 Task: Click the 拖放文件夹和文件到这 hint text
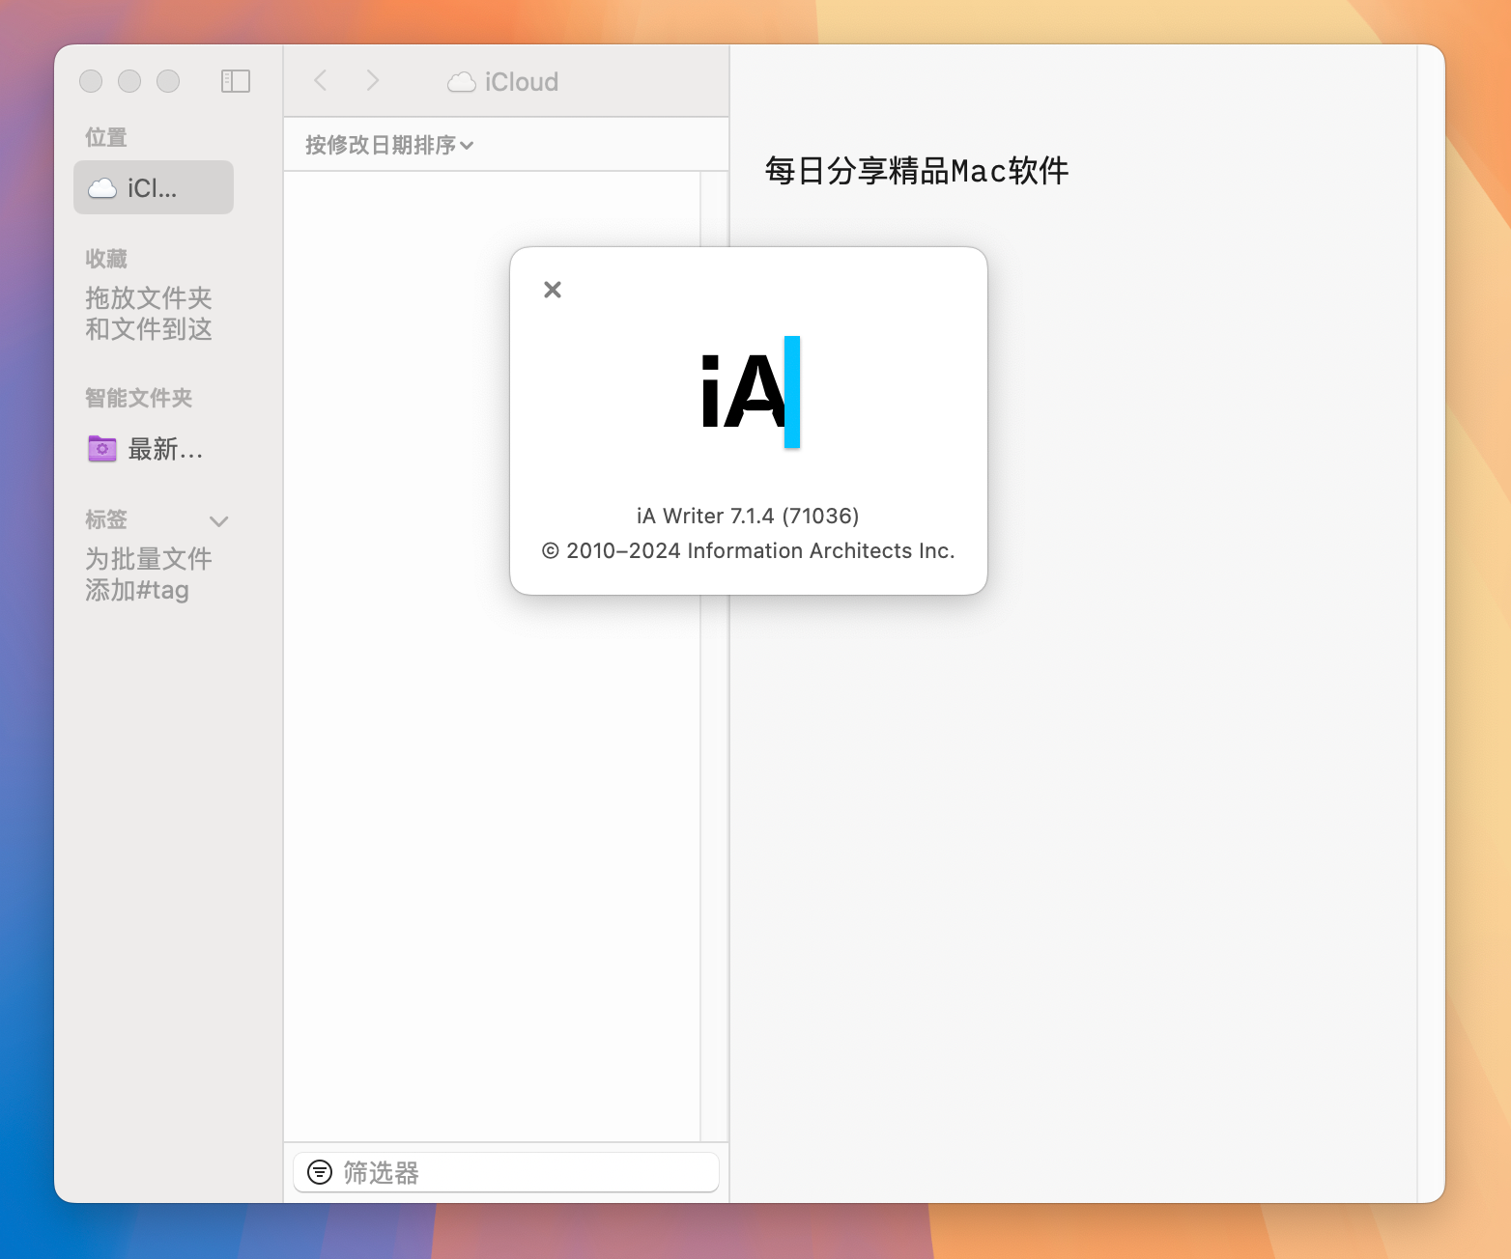[x=149, y=314]
